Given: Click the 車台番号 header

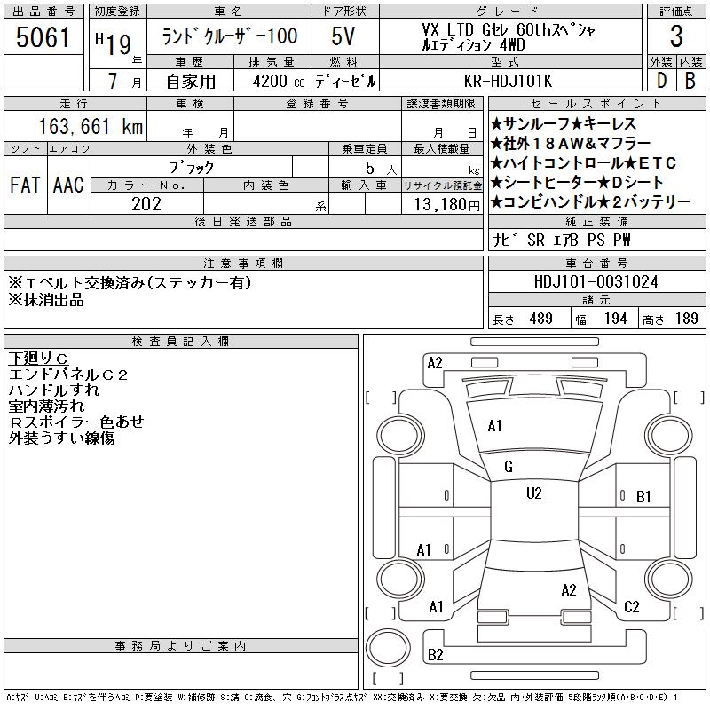Looking at the screenshot, I should pyautogui.click(x=596, y=263).
